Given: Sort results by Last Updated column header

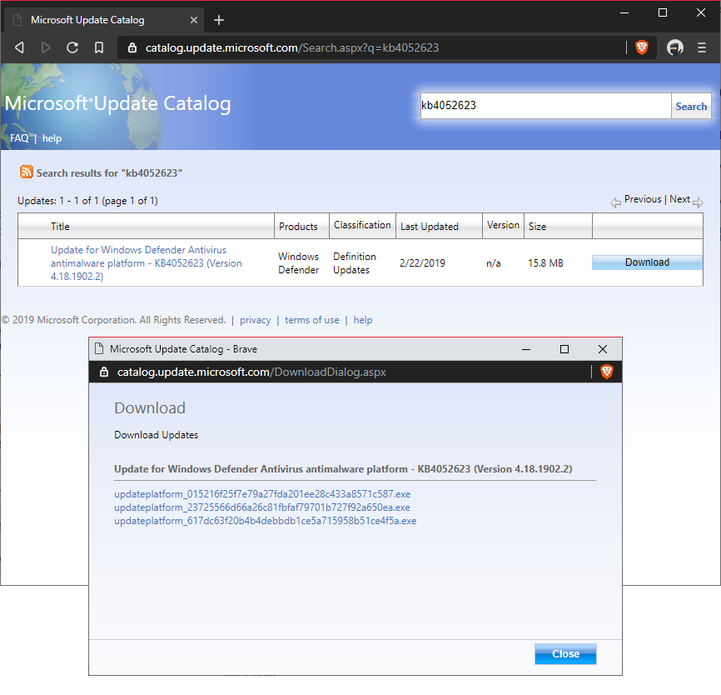Looking at the screenshot, I should point(430,226).
